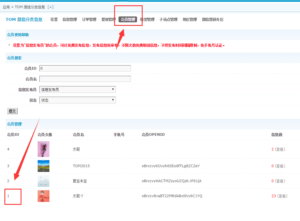This screenshot has height=221, width=300.
Task: Click the [+] link beside breadcrumb
Action: click(50, 7)
